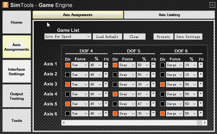The image size is (217, 134).
Task: Click the Load Default button
Action: tap(107, 37)
